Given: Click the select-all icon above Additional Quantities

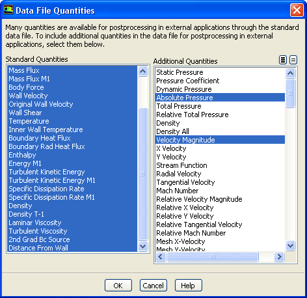Looking at the screenshot, I should 283,60.
